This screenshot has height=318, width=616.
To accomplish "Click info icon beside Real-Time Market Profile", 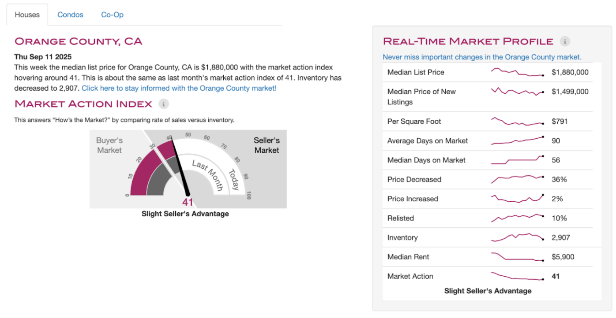I will (x=565, y=41).
